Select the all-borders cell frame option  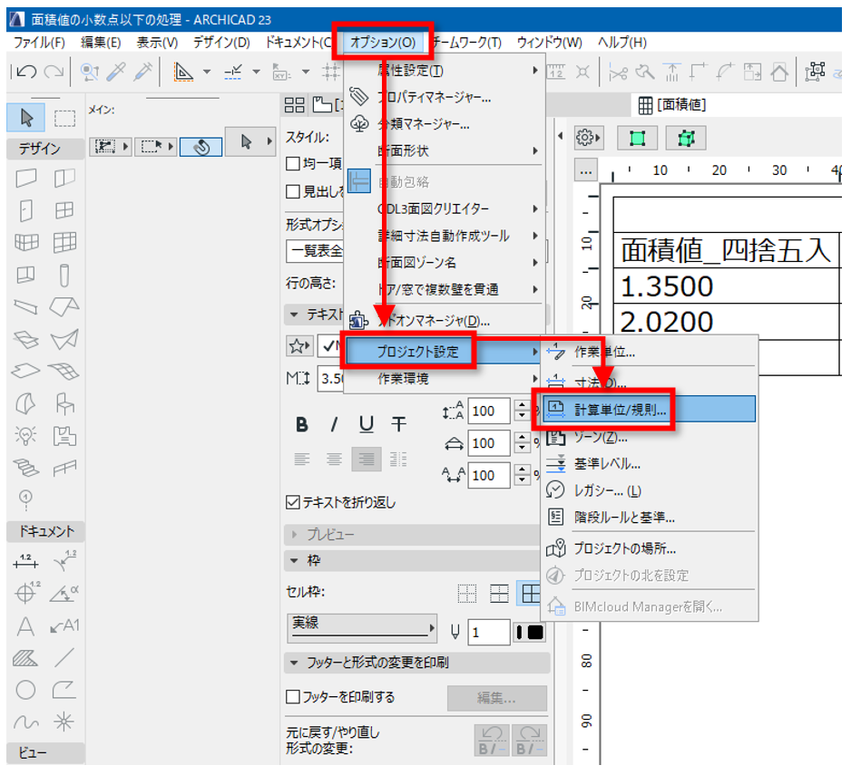click(x=530, y=595)
